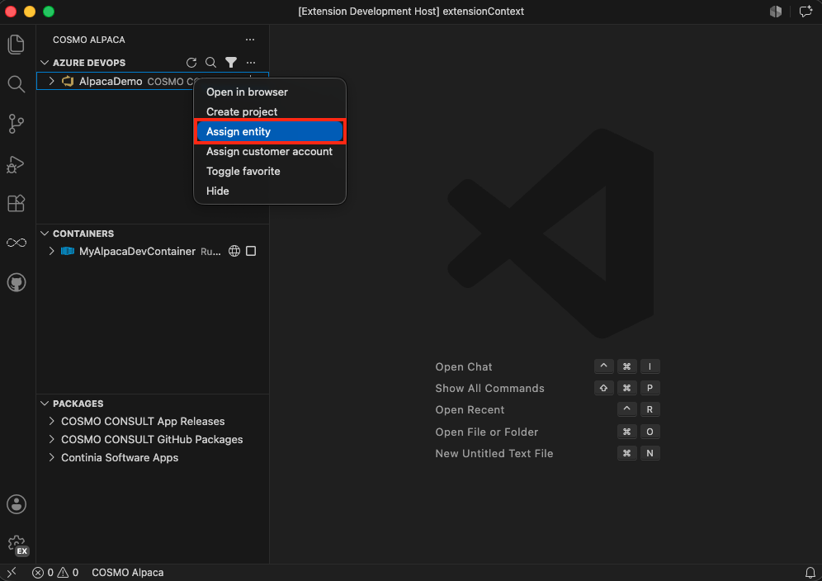
Task: Select Create project in context menu
Action: 270,111
